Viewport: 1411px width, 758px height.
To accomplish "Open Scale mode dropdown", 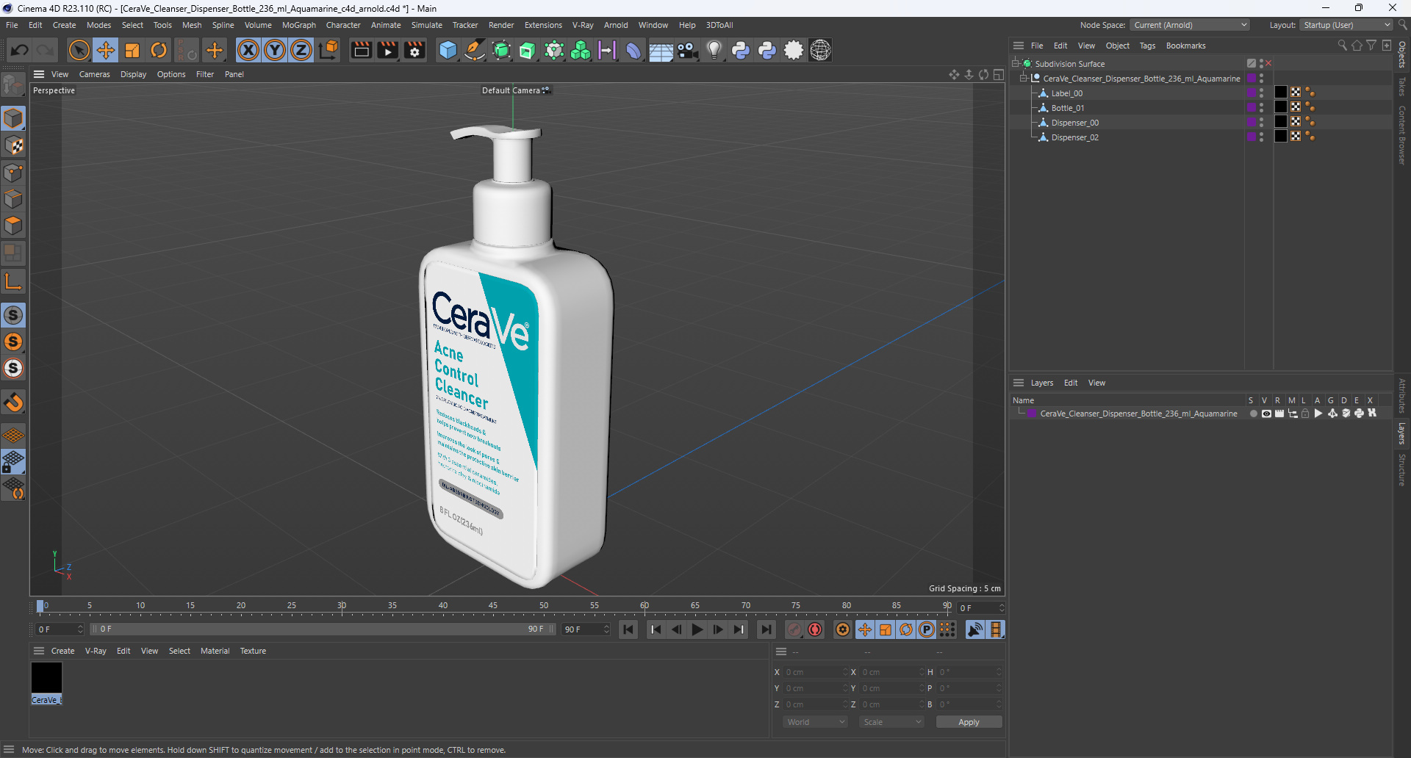I will [x=891, y=722].
